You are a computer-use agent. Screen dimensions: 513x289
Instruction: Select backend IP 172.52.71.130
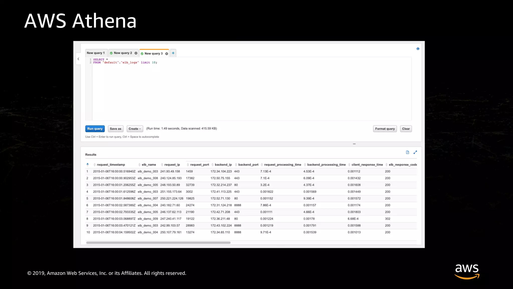tap(220, 198)
